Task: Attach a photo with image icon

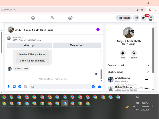Action: pos(14,87)
